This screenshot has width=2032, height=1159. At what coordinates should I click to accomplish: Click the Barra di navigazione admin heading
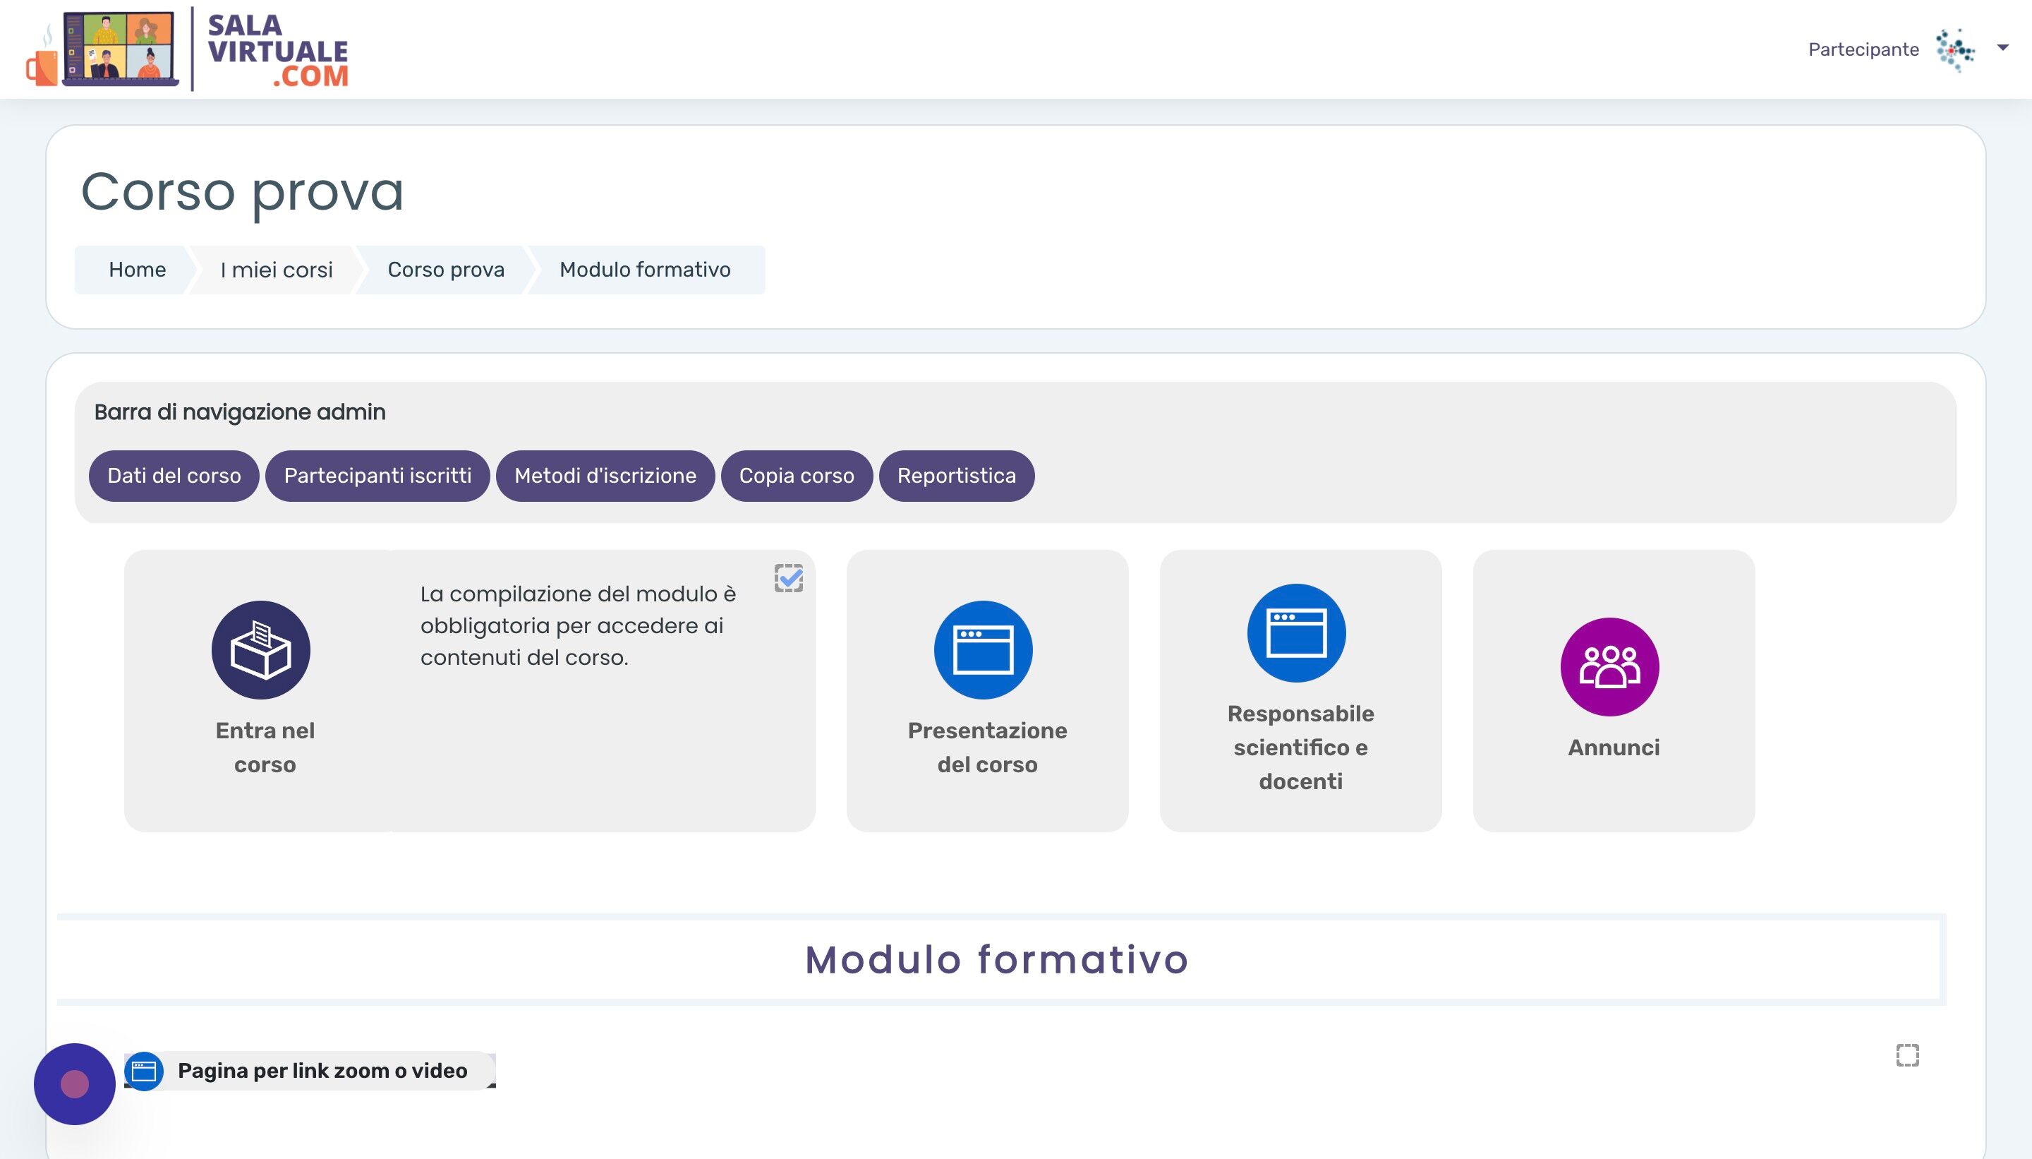click(239, 412)
